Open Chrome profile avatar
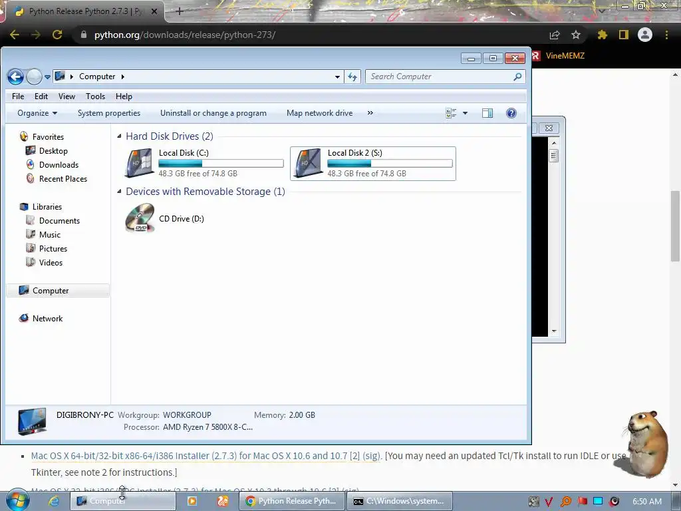Image resolution: width=681 pixels, height=511 pixels. point(645,35)
